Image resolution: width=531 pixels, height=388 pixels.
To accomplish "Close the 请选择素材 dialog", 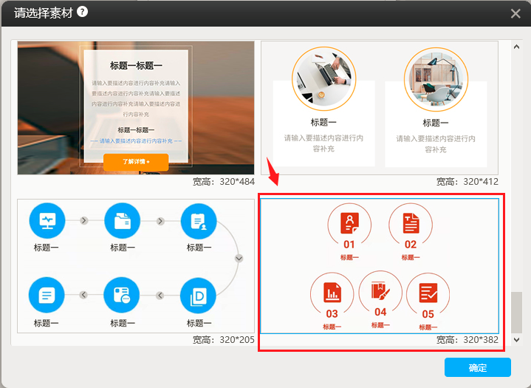I will click(515, 13).
